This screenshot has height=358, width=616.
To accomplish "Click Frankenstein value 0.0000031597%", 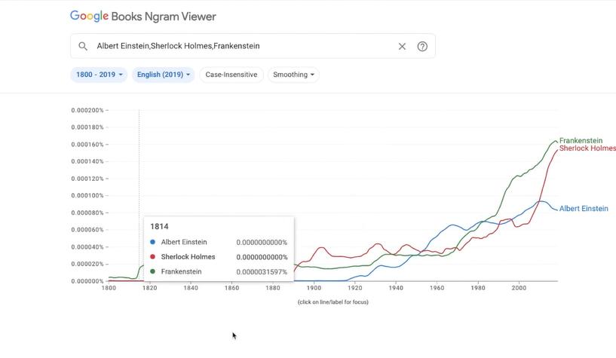I will [x=262, y=271].
